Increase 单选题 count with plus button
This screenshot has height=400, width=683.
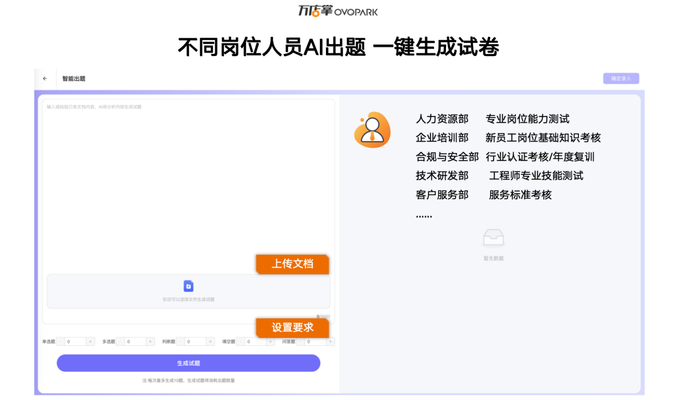pos(91,342)
